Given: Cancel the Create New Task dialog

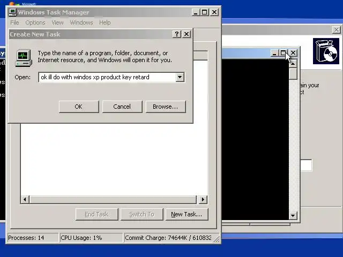Looking at the screenshot, I should pos(122,107).
